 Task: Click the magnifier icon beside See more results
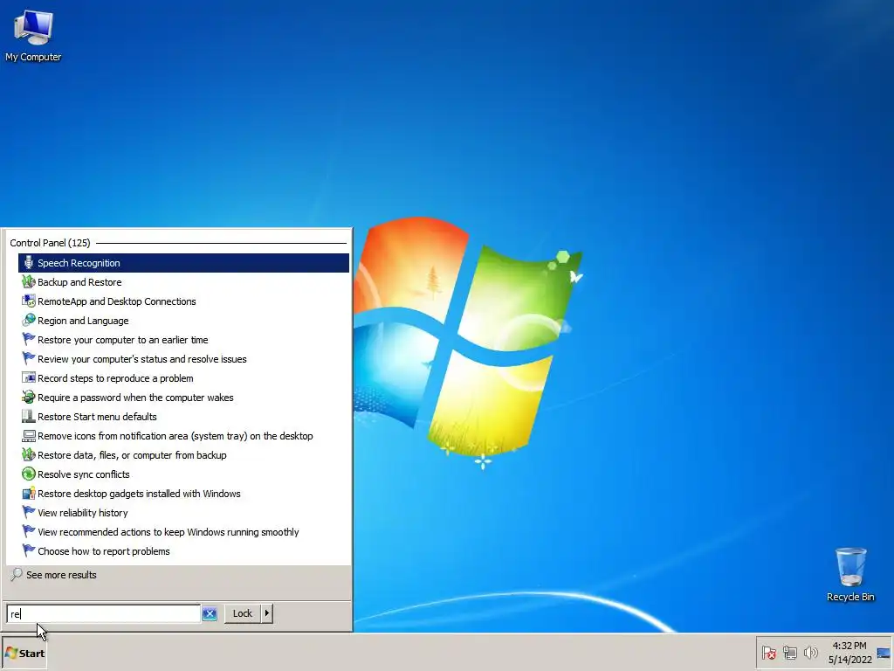coord(17,575)
